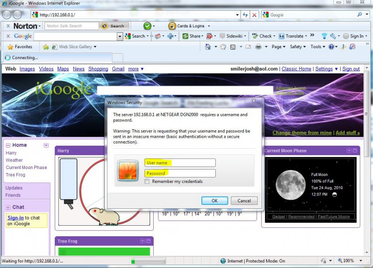This screenshot has width=373, height=268.
Task: Click the search magnifier in IE search box
Action: pos(360,15)
